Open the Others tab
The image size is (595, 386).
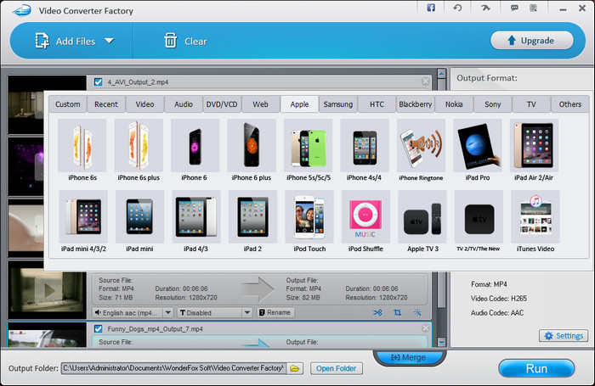(570, 104)
